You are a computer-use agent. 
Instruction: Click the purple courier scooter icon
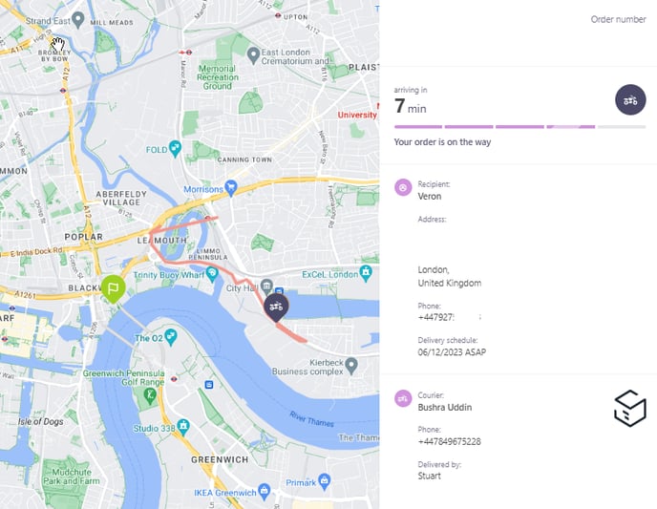(403, 398)
